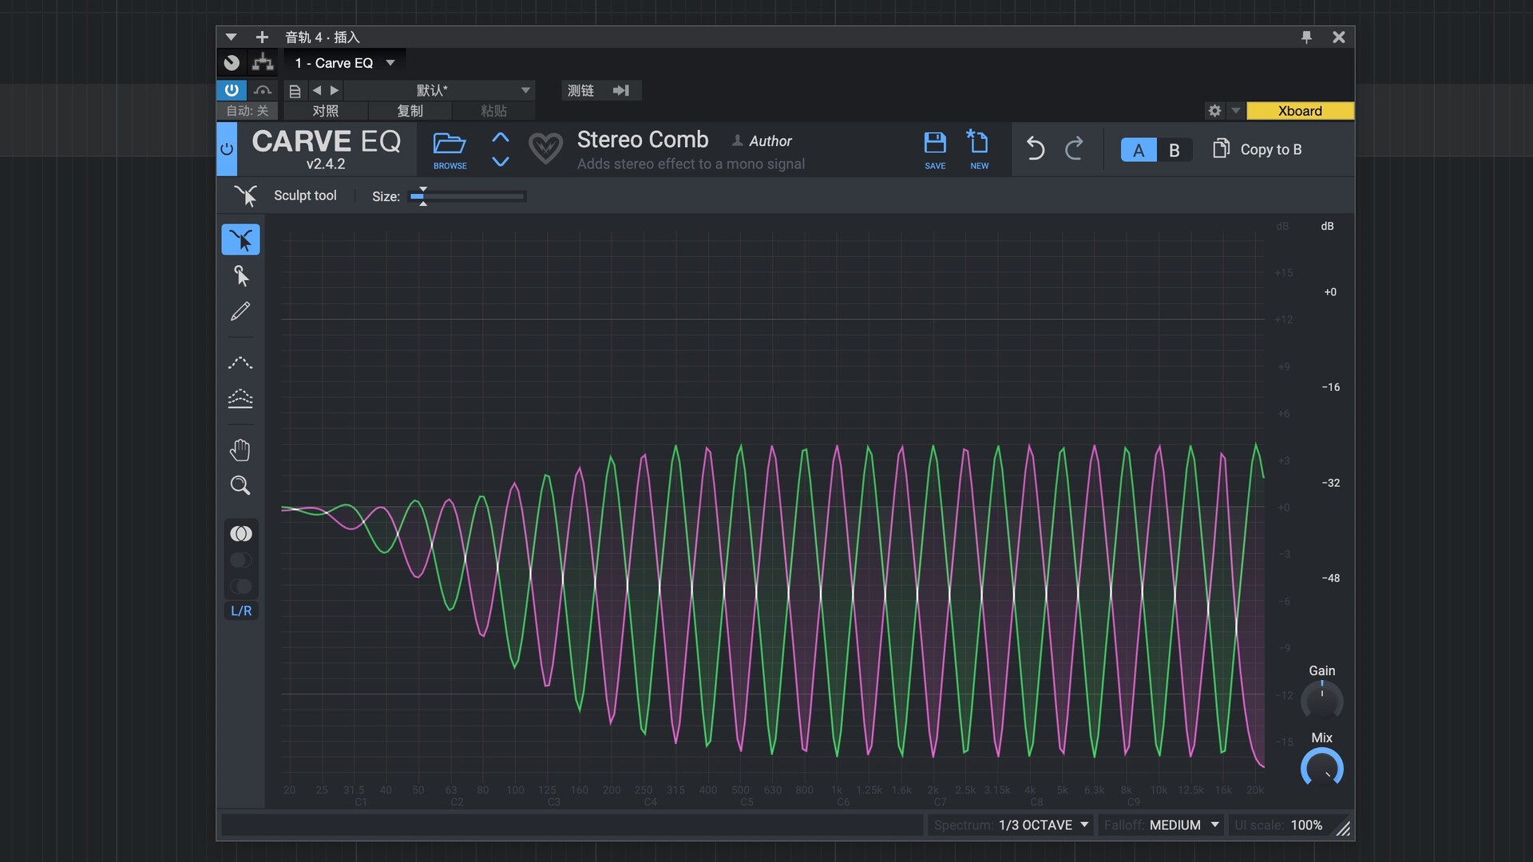The width and height of the screenshot is (1533, 862).
Task: Toggle the host bypass arc button
Action: click(x=263, y=90)
